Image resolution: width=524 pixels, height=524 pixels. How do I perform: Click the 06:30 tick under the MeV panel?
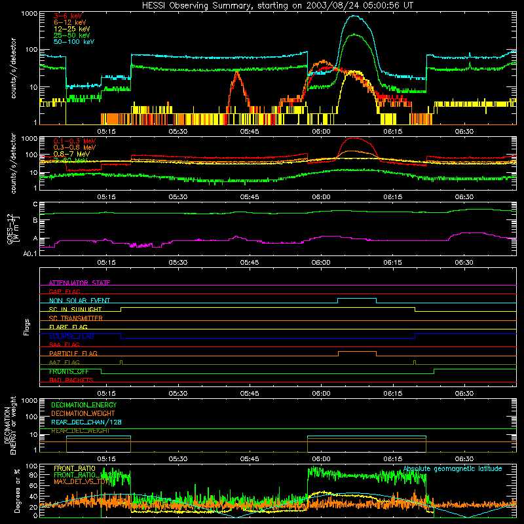pyautogui.click(x=464, y=196)
